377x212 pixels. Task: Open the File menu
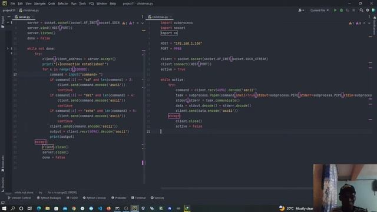(x=13, y=4)
